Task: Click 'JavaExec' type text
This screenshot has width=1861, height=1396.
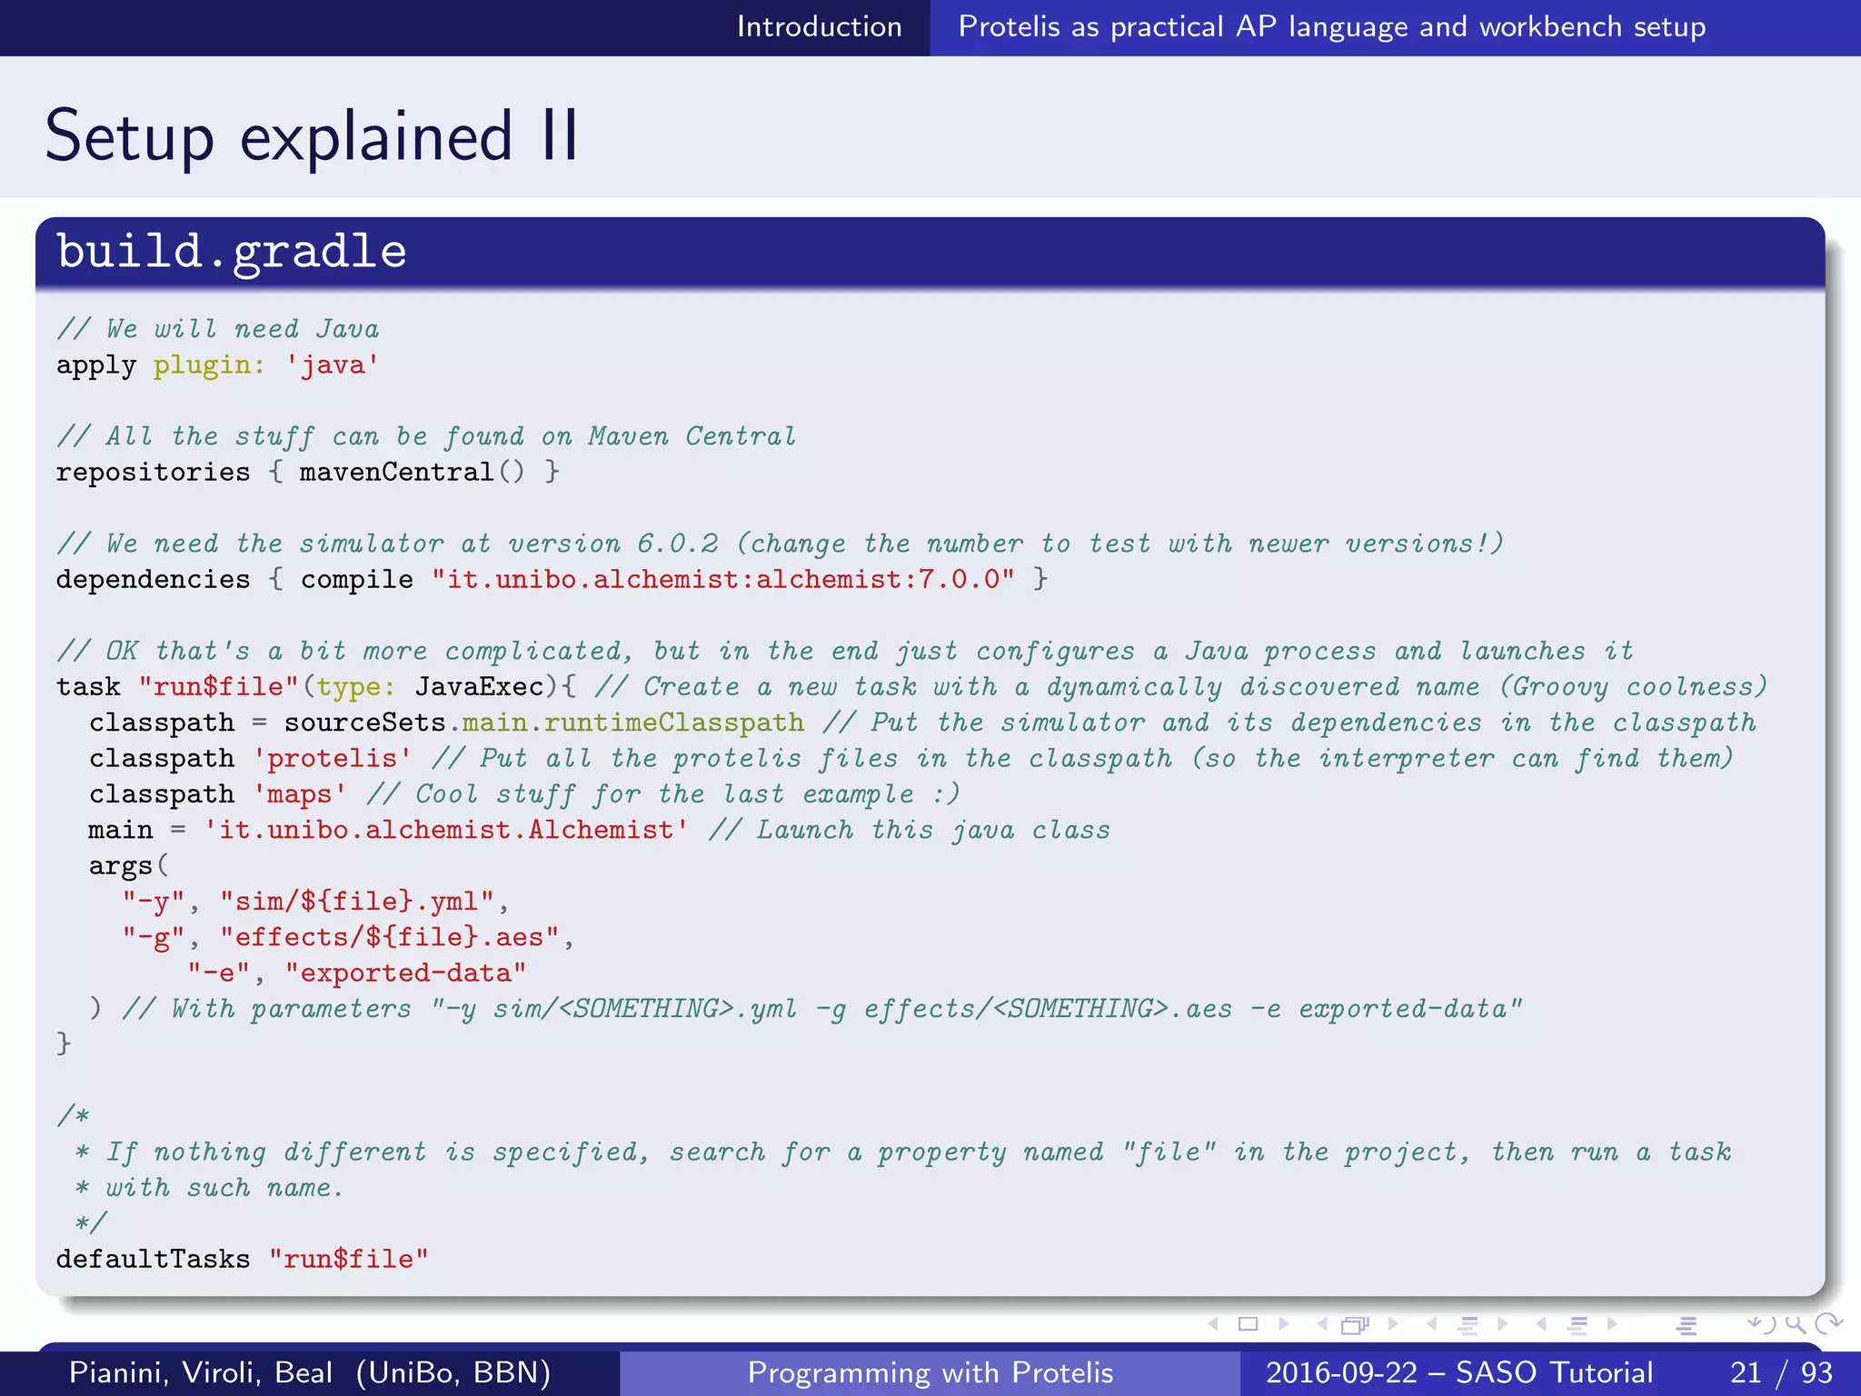Action: point(479,686)
